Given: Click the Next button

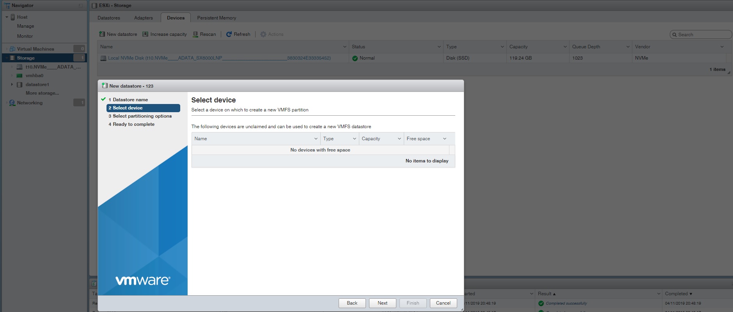Looking at the screenshot, I should click(382, 303).
